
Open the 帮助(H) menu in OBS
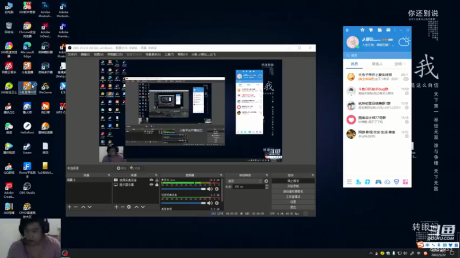pyautogui.click(x=182, y=54)
